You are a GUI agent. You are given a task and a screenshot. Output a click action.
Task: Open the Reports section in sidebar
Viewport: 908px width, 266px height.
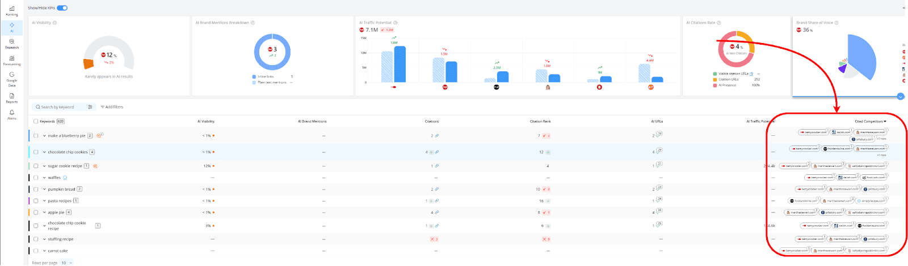coord(12,98)
